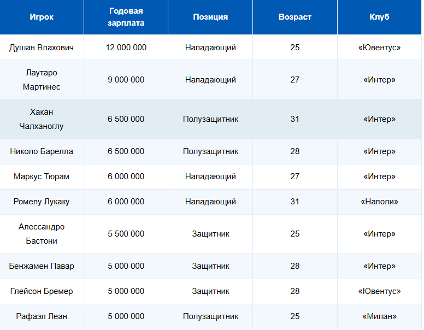Click the position cell in the Хакан Чалханоглу row
Viewport: 424px width, 330px height.
click(210, 119)
